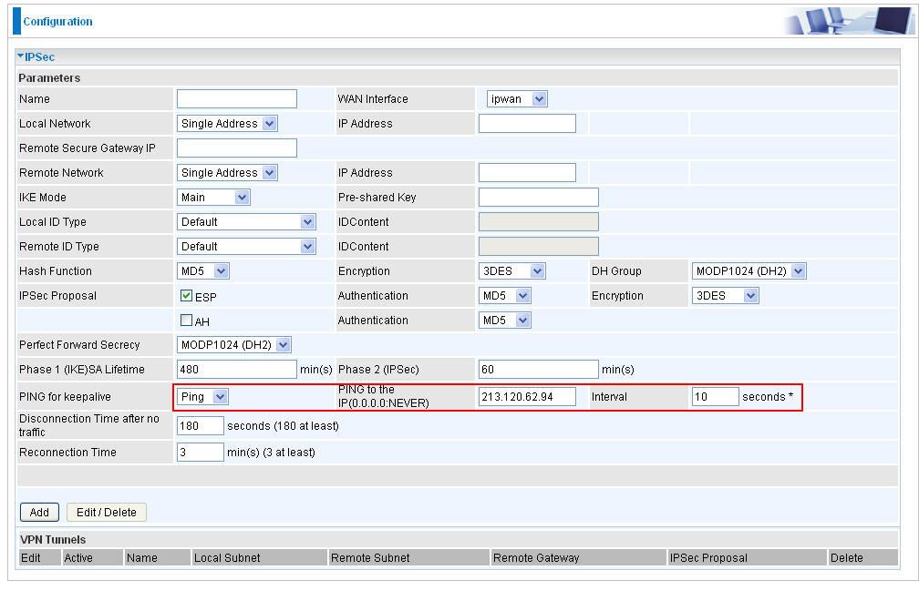Click the Edit / Delete button
919x611 pixels.
[x=107, y=512]
